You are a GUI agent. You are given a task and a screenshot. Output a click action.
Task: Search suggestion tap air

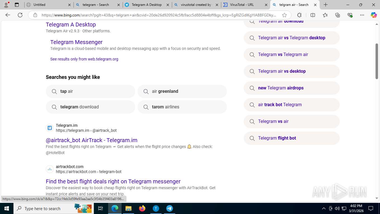[91, 91]
